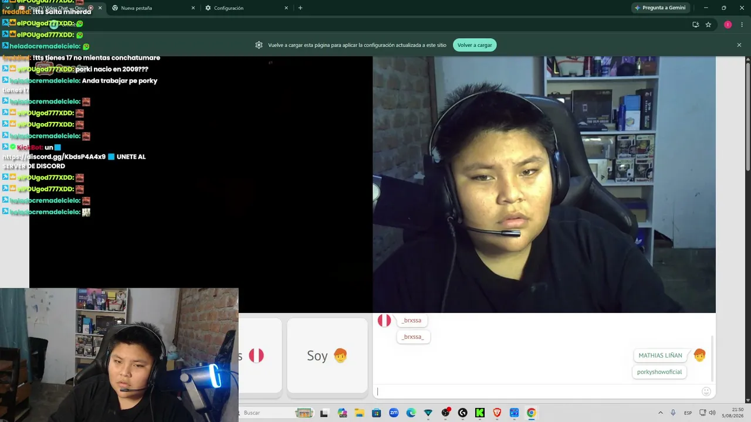Viewport: 751px width, 422px height.
Task: Switch to the Configuración tab
Action: [x=247, y=8]
